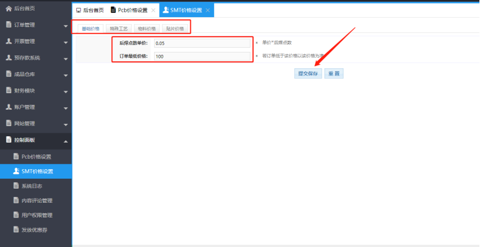This screenshot has width=480, height=247.
Task: Click the 后焊点数单价 input field
Action: (x=201, y=43)
